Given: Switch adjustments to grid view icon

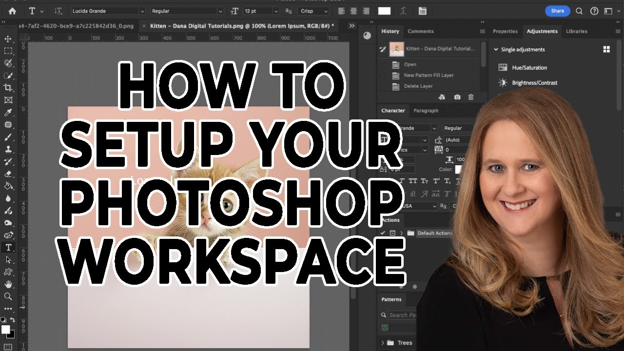Looking at the screenshot, I should [606, 49].
